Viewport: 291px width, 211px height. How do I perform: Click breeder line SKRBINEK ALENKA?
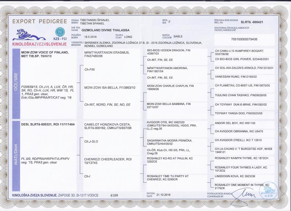(x=143, y=44)
